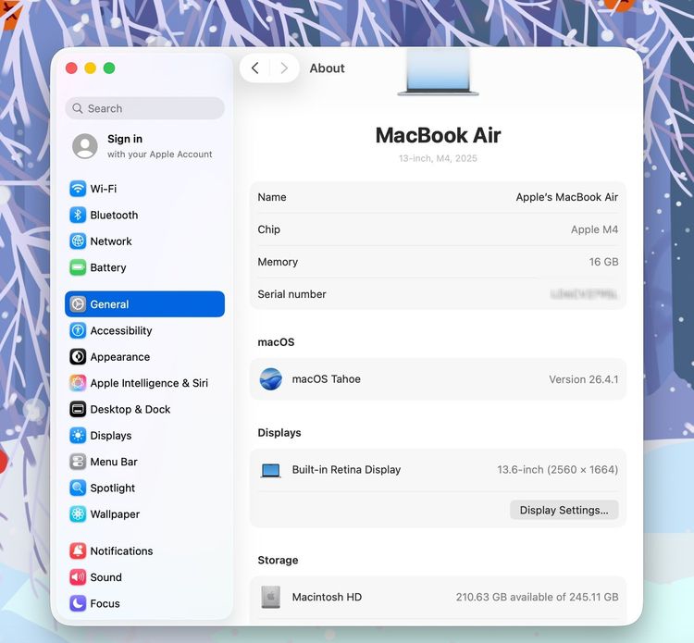Click the Spotlight magnifier icon
The image size is (694, 643).
point(78,488)
